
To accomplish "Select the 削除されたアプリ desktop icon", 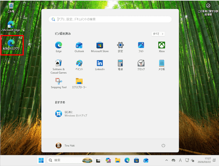I will [x=11, y=45].
